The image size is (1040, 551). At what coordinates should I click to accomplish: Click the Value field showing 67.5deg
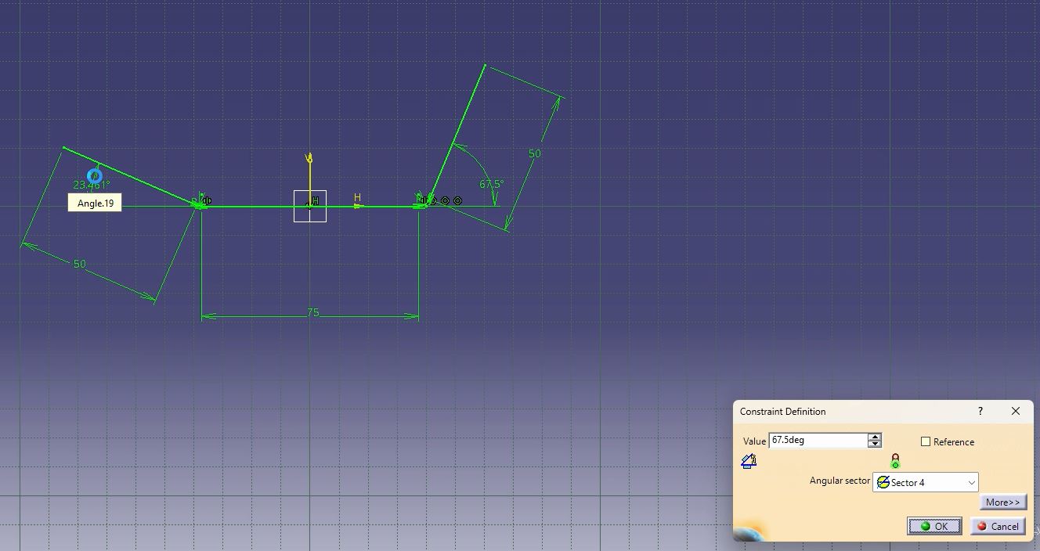(818, 441)
